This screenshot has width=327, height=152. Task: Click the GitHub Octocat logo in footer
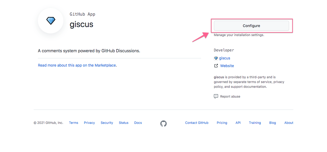coord(163,123)
